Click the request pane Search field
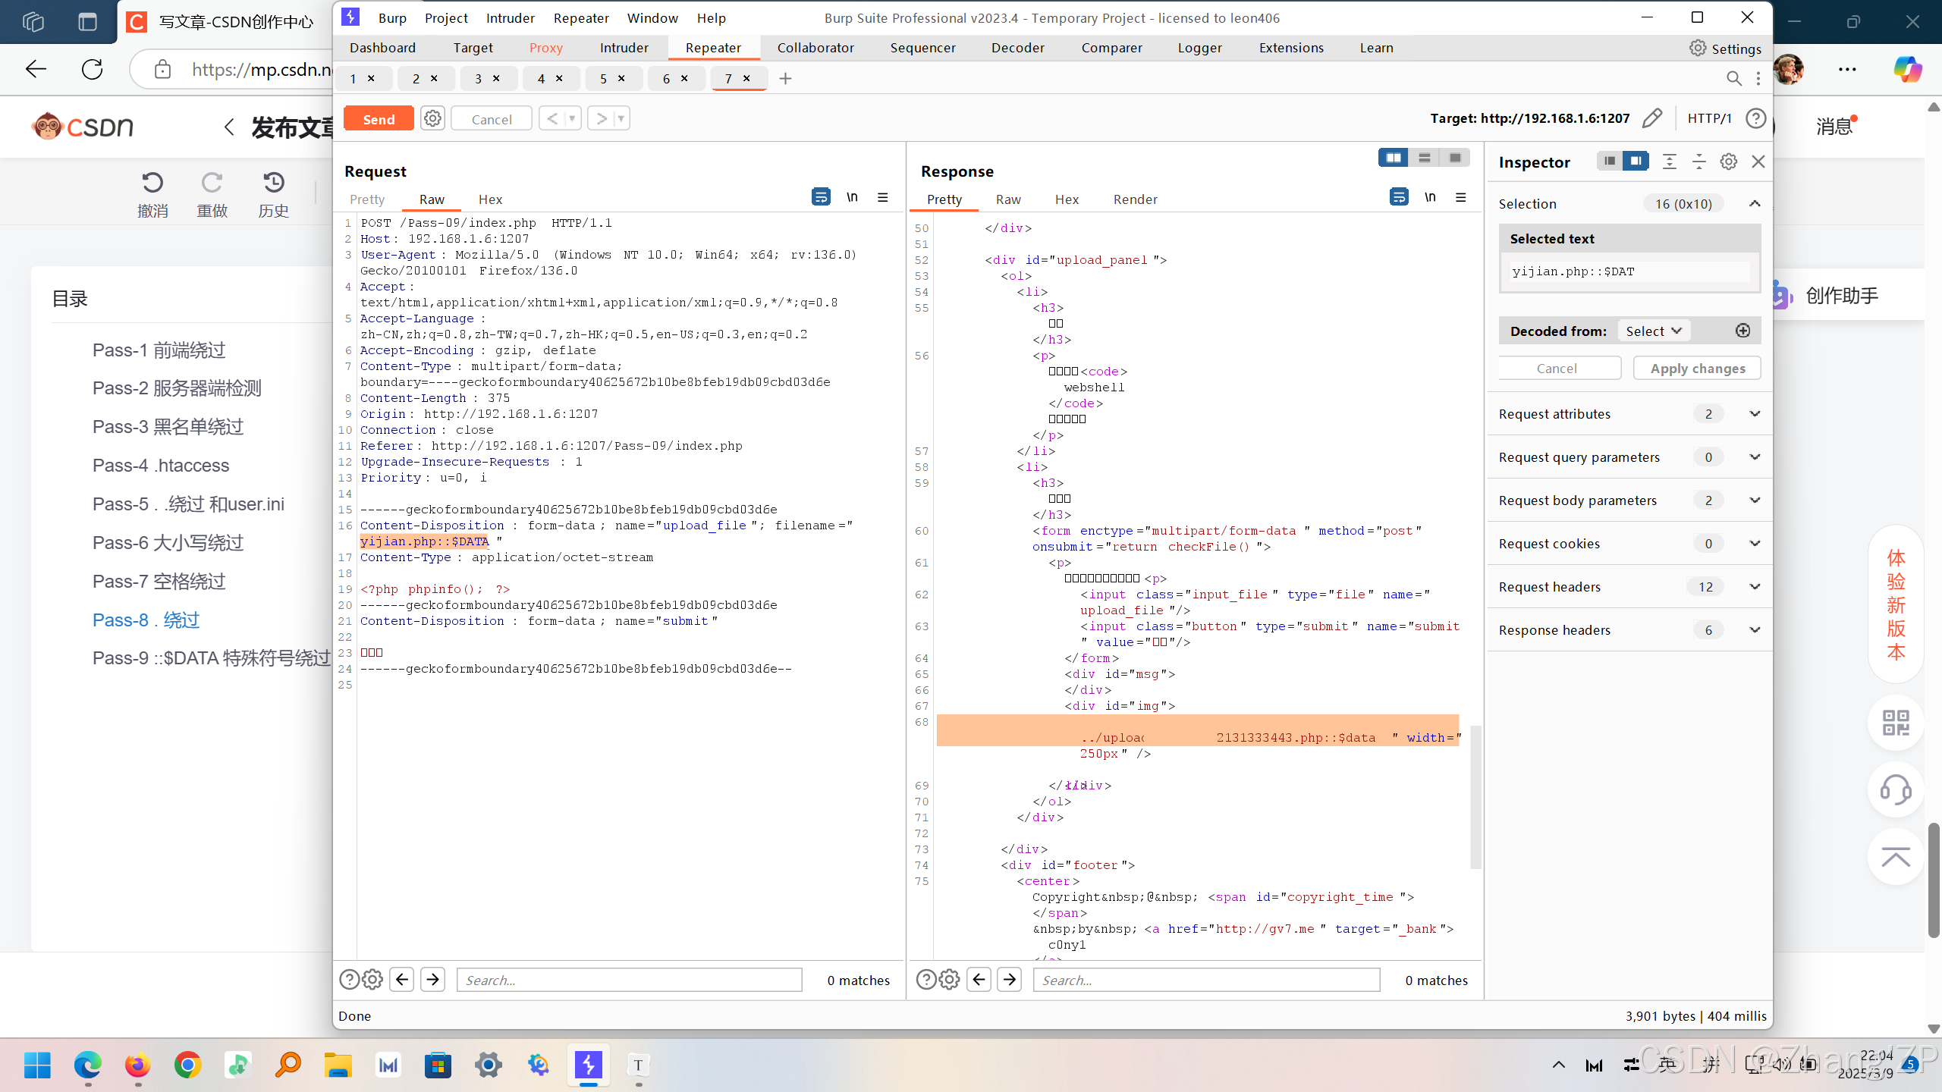 tap(629, 980)
